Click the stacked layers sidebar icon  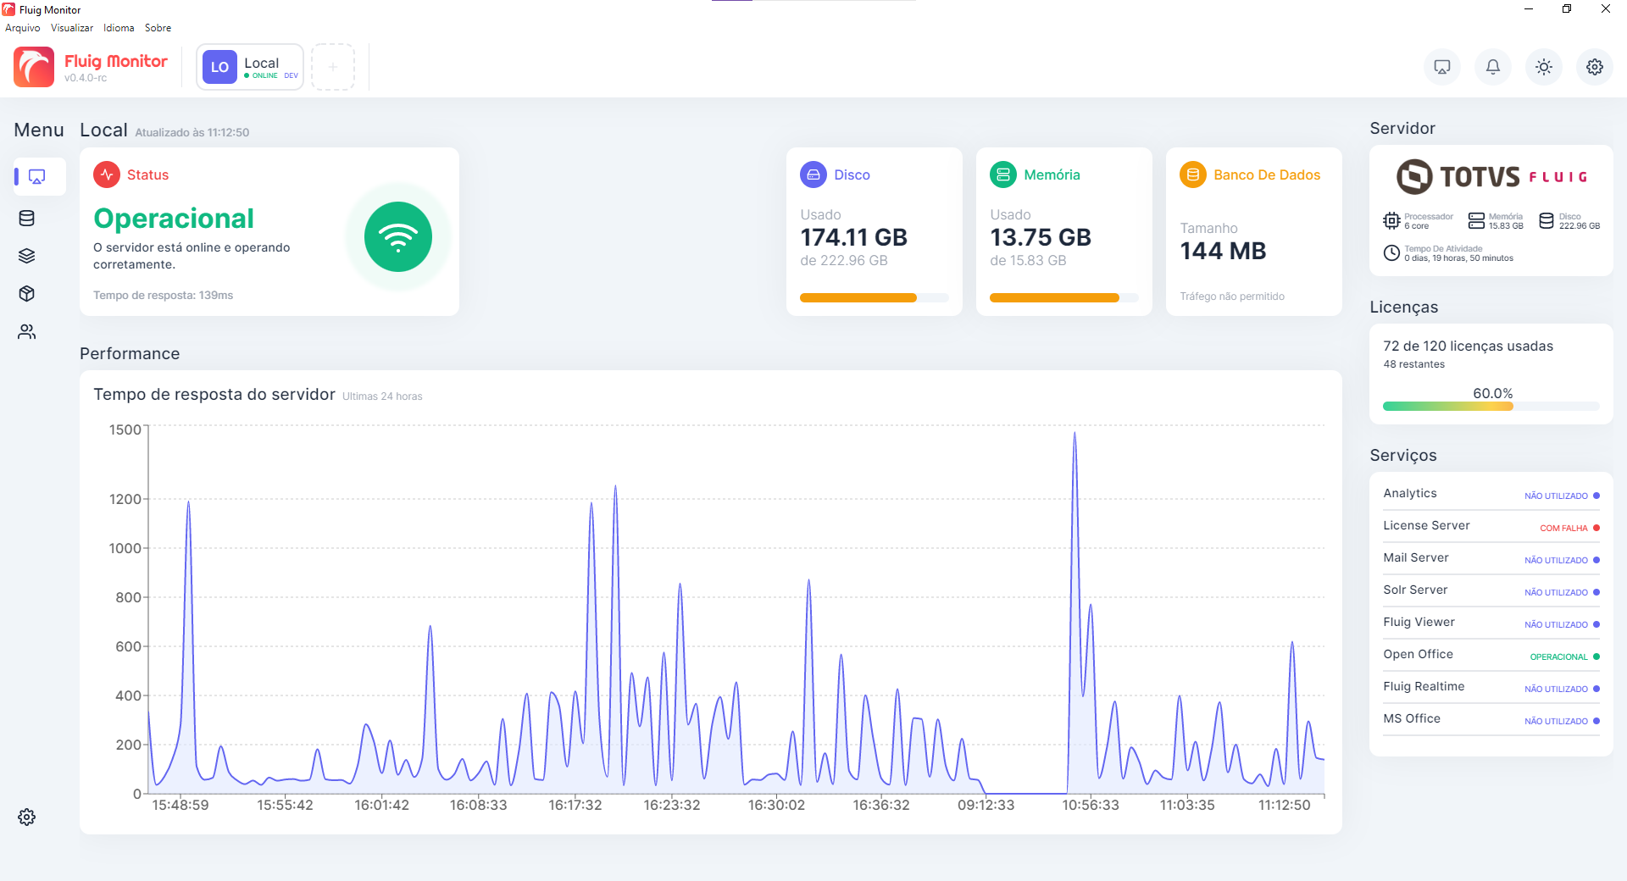pos(27,256)
